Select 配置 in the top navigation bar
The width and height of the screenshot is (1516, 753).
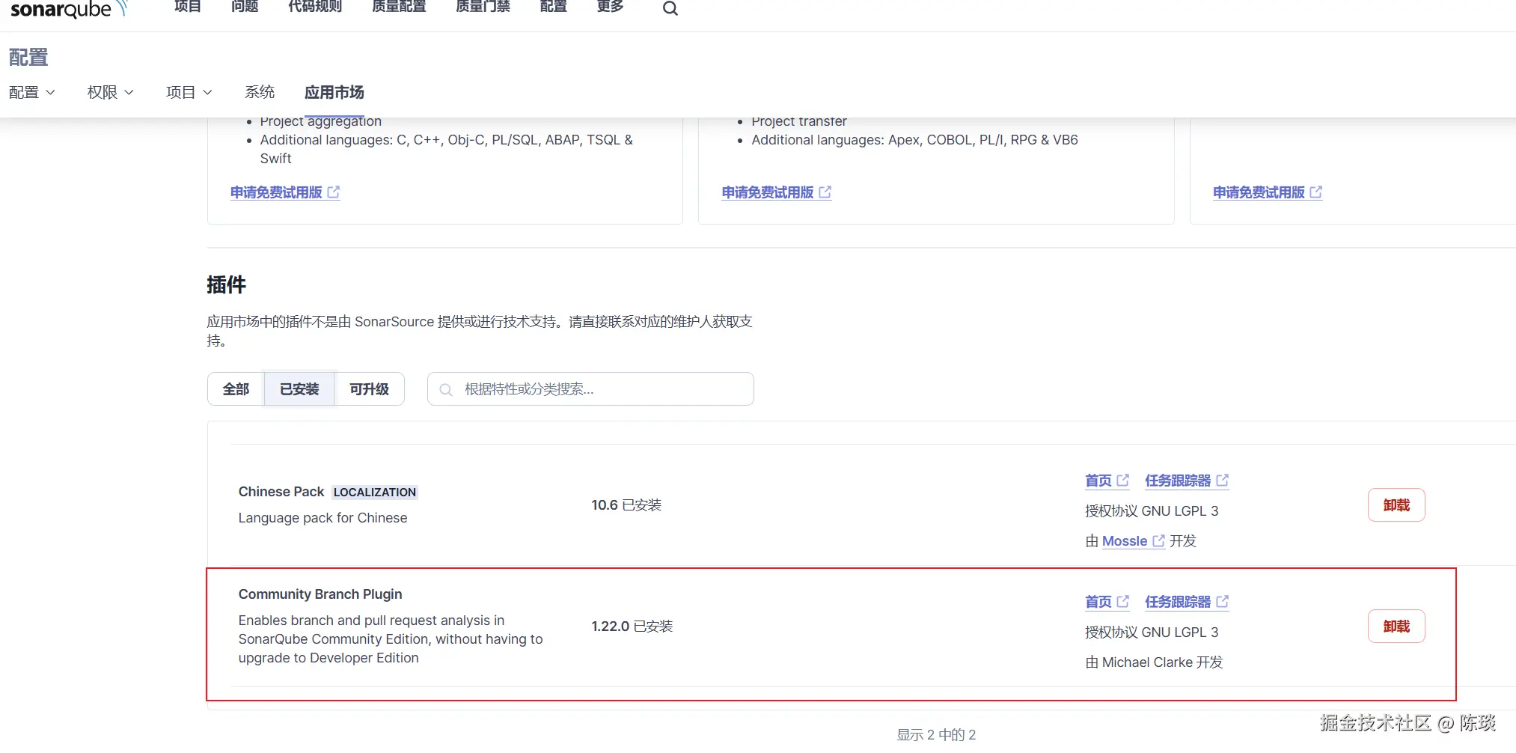pos(553,7)
